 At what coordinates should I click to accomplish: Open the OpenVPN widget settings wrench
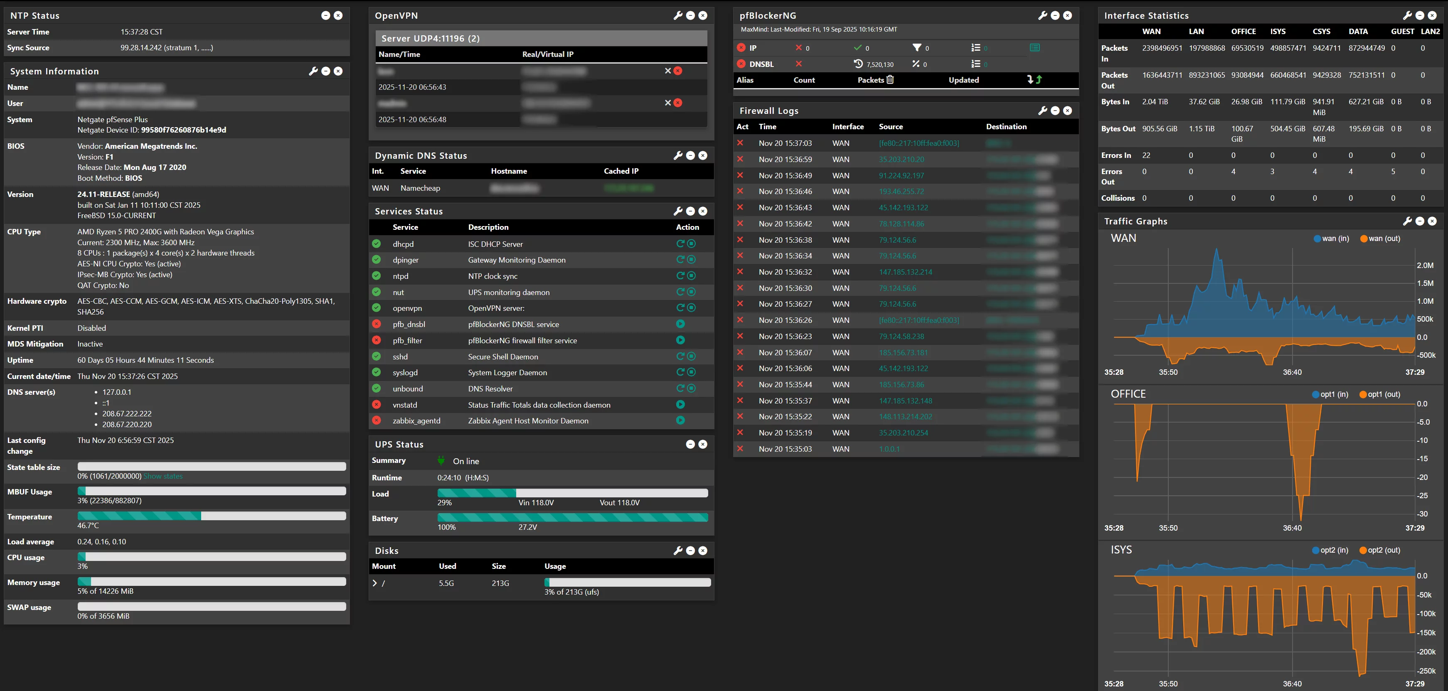[678, 15]
